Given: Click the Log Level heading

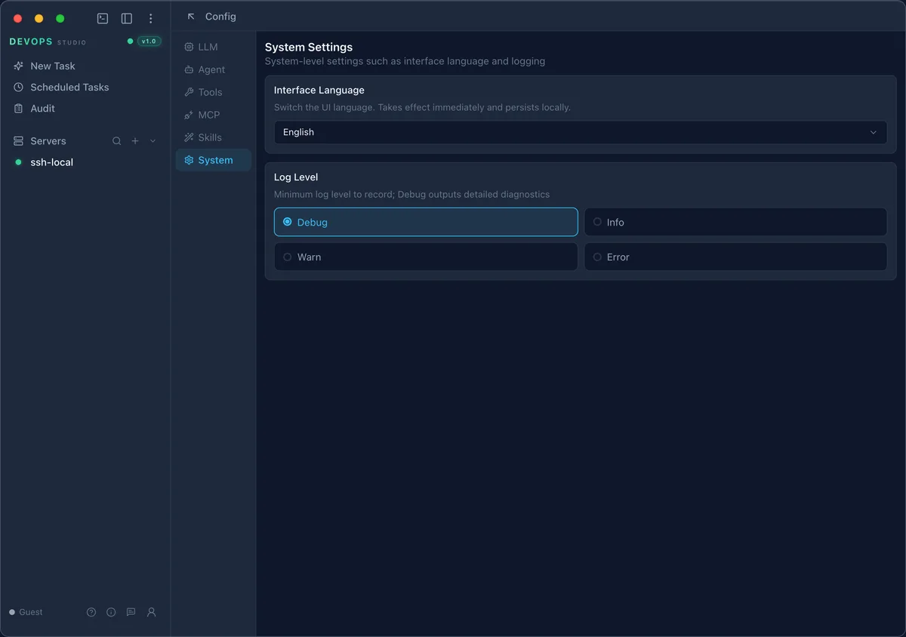Looking at the screenshot, I should 296,177.
